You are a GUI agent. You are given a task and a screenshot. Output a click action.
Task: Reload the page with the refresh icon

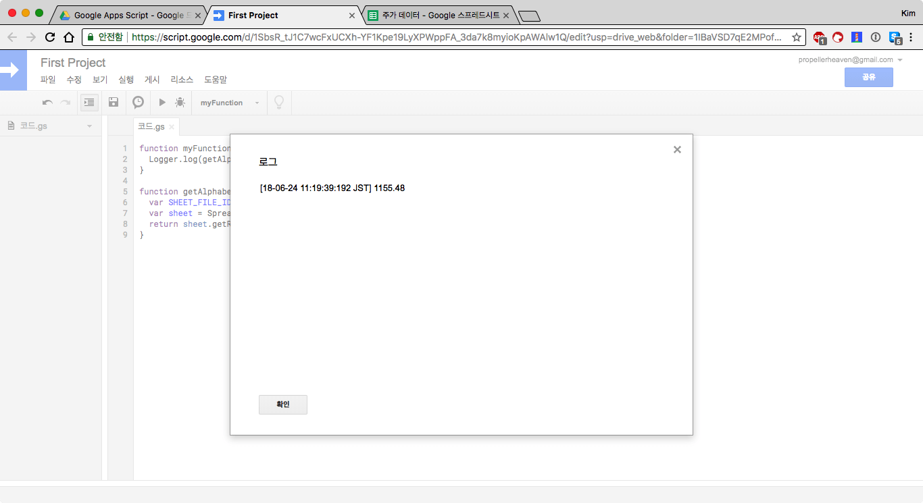point(50,37)
